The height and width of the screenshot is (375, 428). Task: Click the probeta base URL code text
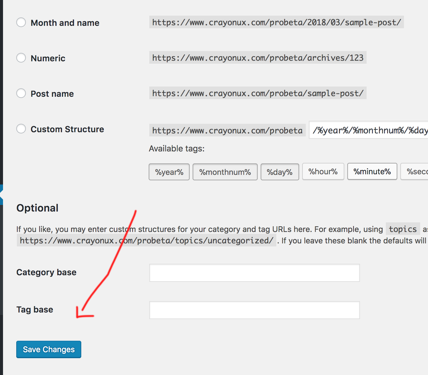[x=228, y=130]
